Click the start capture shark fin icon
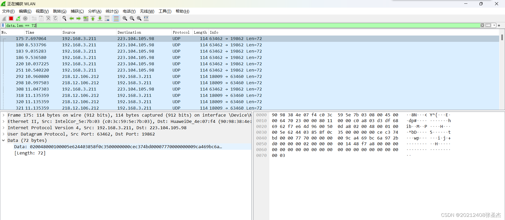Screen dimensions: 505x220 [4, 18]
